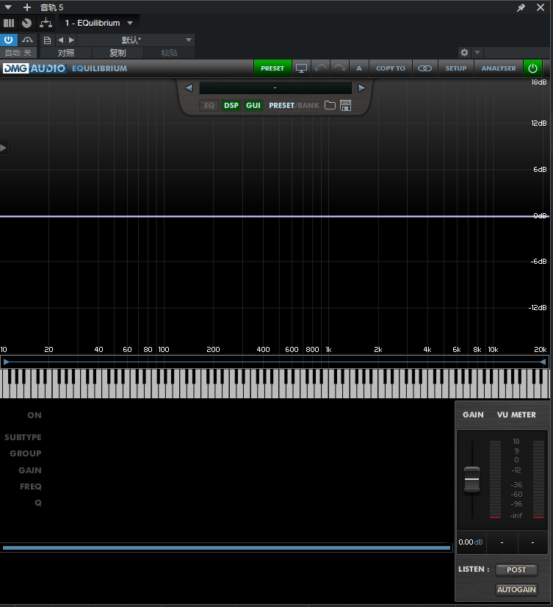Click the 对照 compare button
553x607 pixels.
[x=66, y=53]
